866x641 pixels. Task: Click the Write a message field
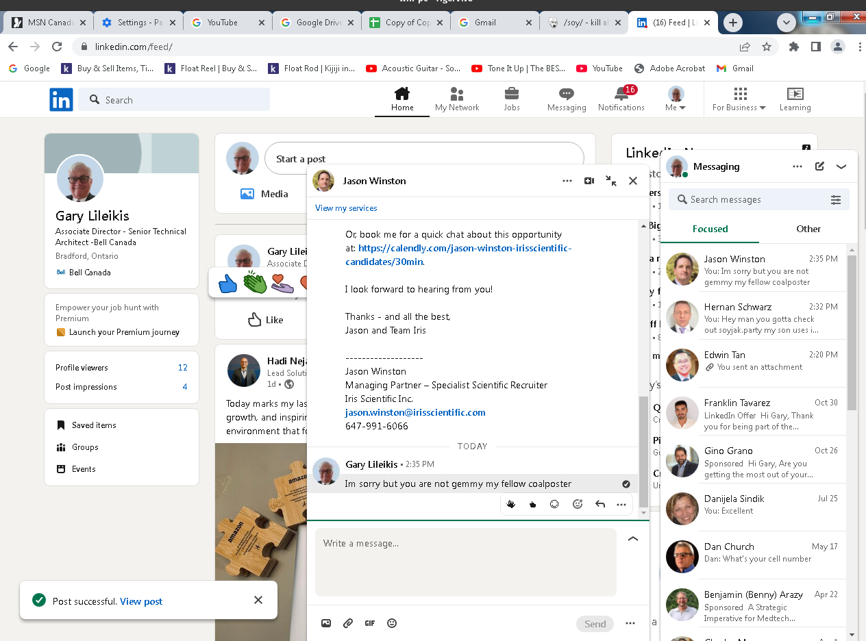[466, 562]
